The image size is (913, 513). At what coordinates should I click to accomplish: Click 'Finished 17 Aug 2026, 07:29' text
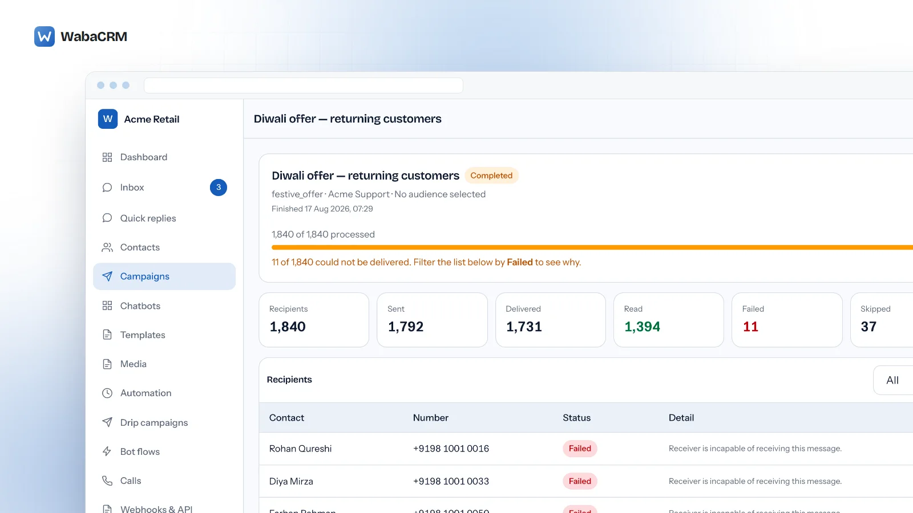pos(322,209)
